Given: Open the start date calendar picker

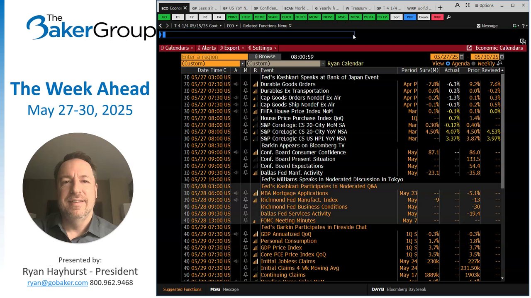Looking at the screenshot, I should (x=461, y=57).
